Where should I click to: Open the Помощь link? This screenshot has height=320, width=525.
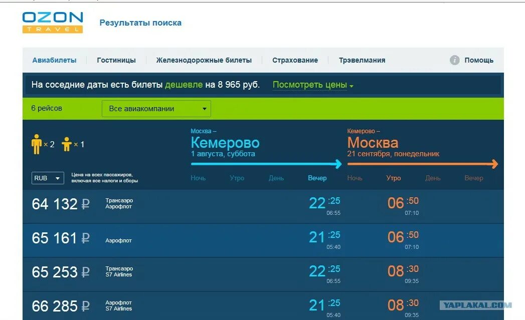(479, 60)
